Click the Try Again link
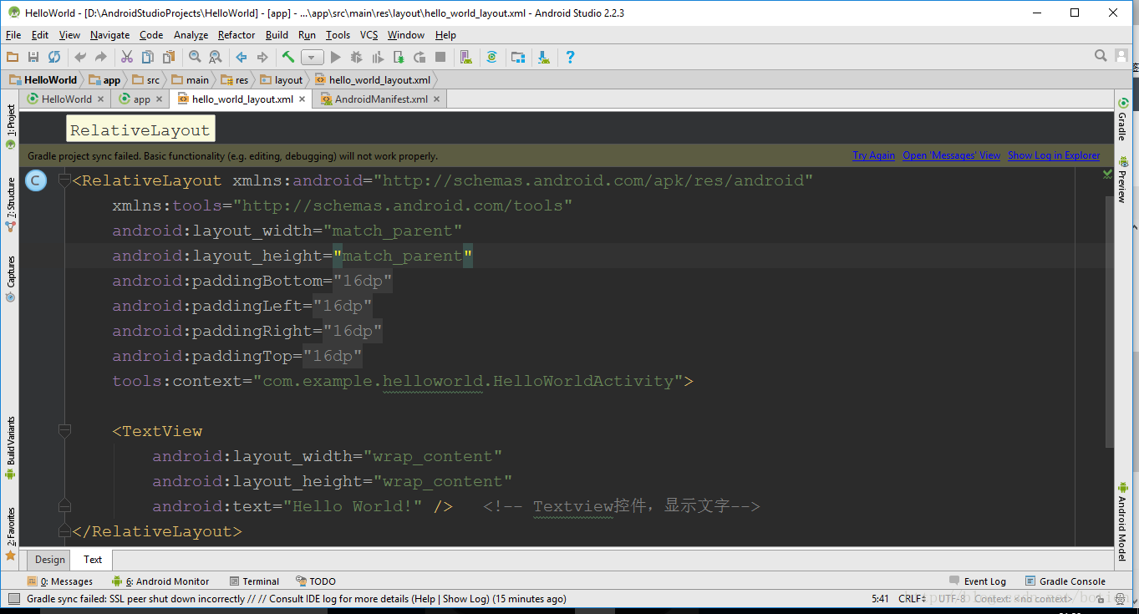The width and height of the screenshot is (1139, 614). point(873,155)
